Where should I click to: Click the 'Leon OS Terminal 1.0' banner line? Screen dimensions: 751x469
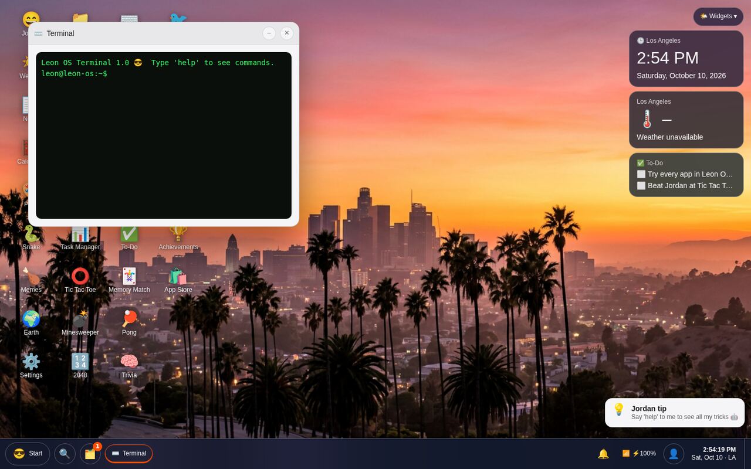(x=157, y=63)
